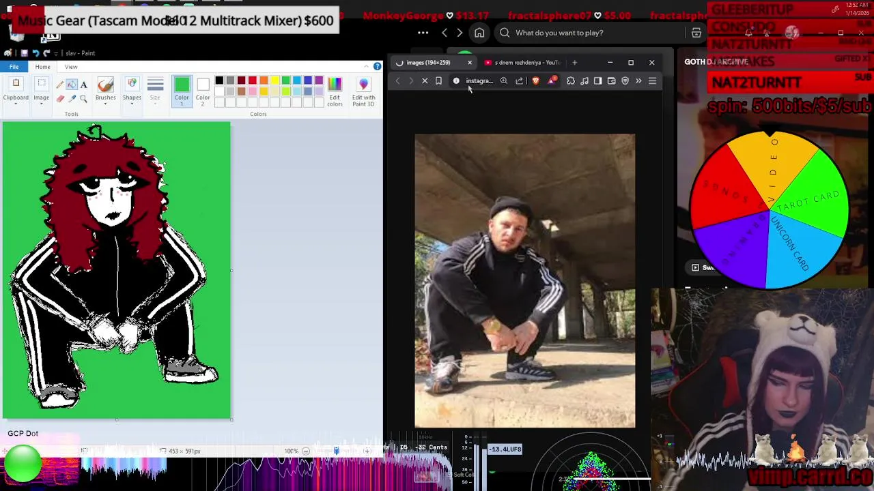Screen dimensions: 874x491
Task: Click the browser bookmark icon
Action: tap(438, 81)
